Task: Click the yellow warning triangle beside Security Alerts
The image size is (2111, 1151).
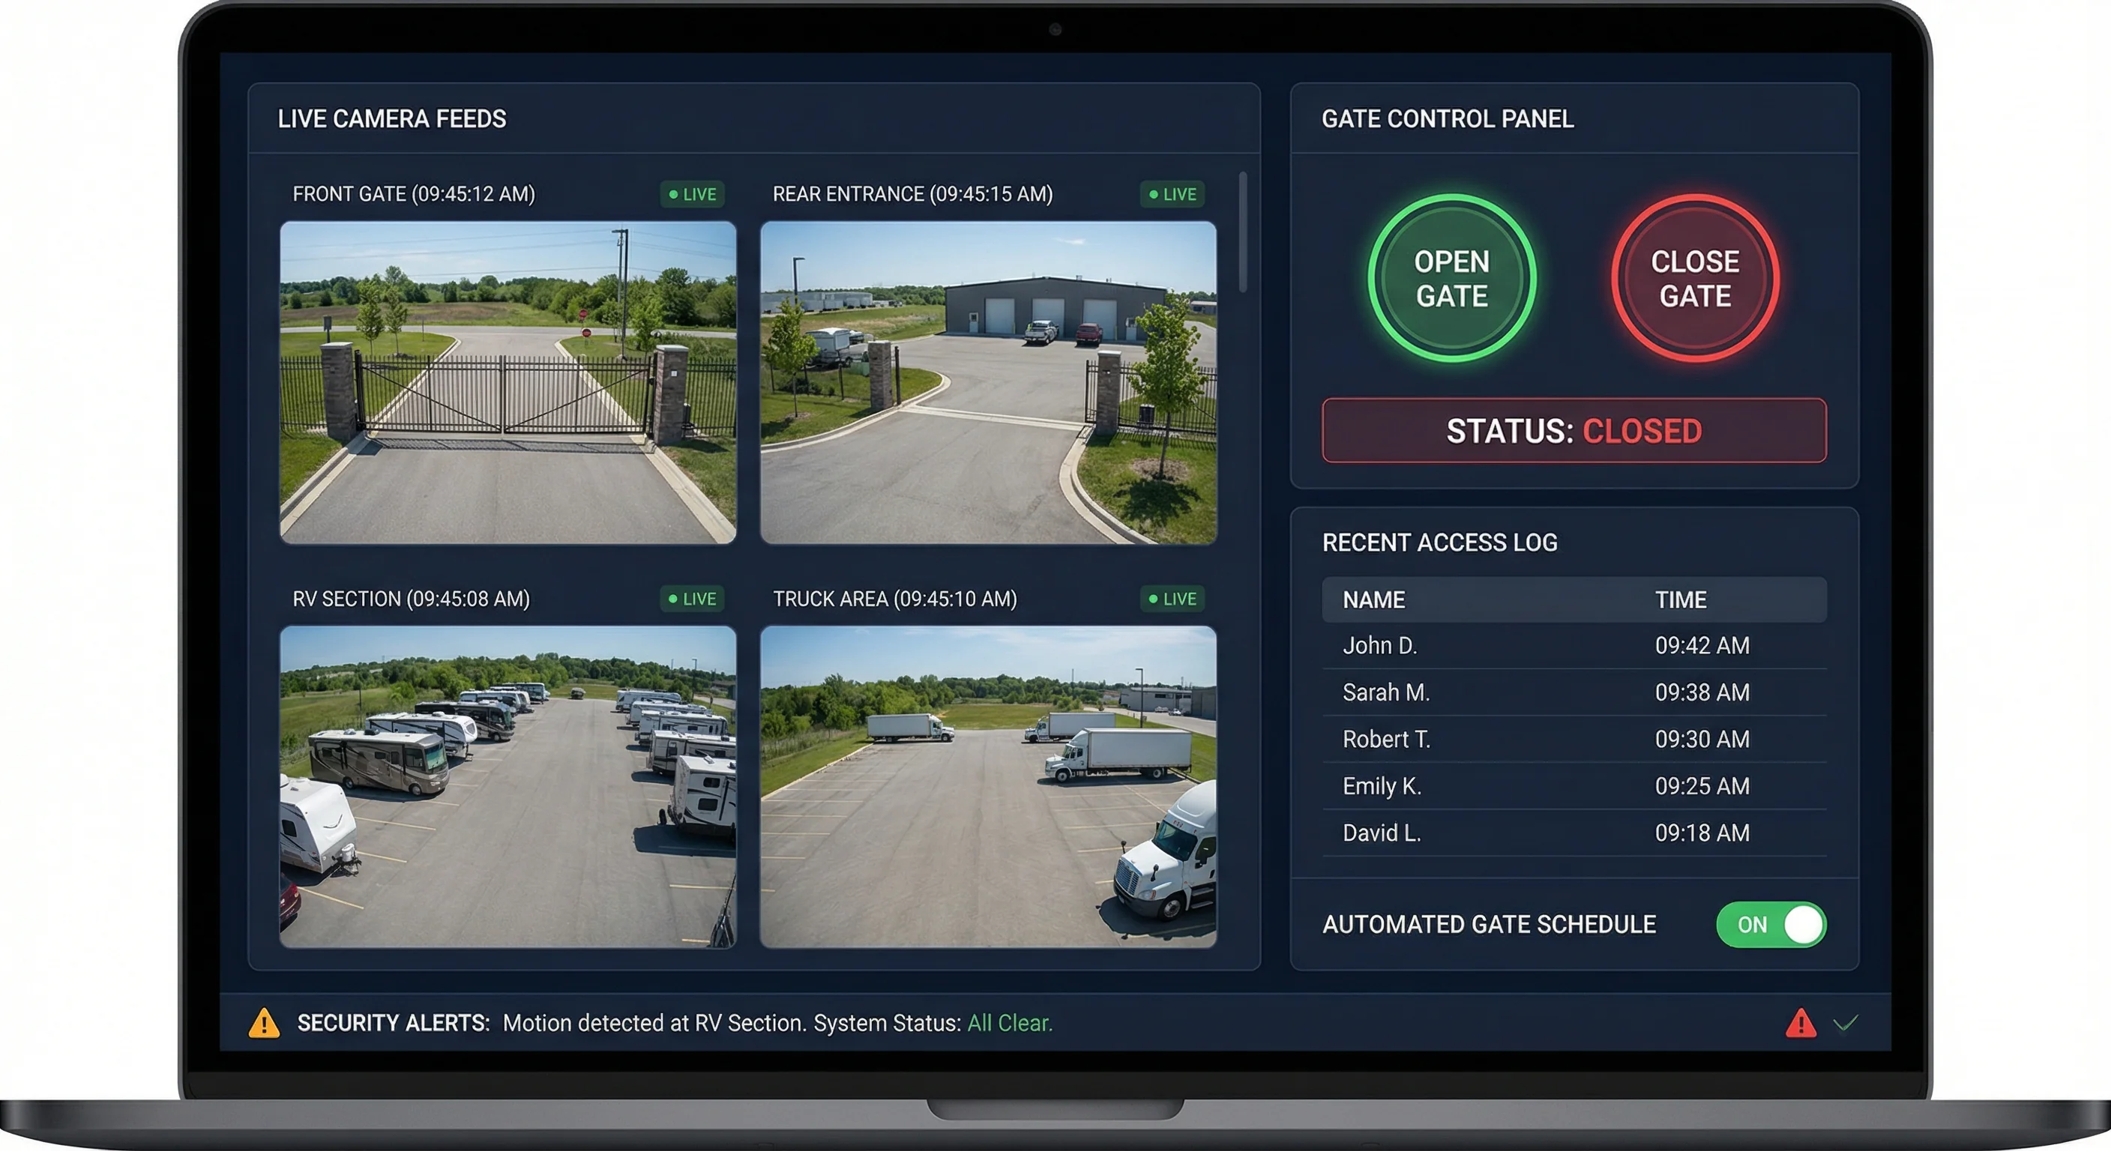Action: point(263,1021)
